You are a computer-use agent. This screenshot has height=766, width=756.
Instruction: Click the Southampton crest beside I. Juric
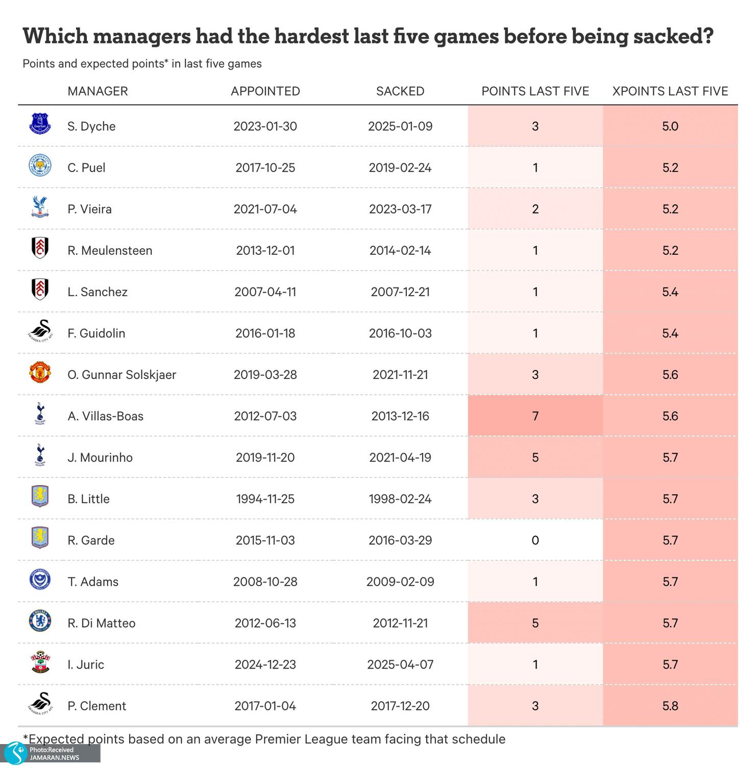[x=40, y=662]
